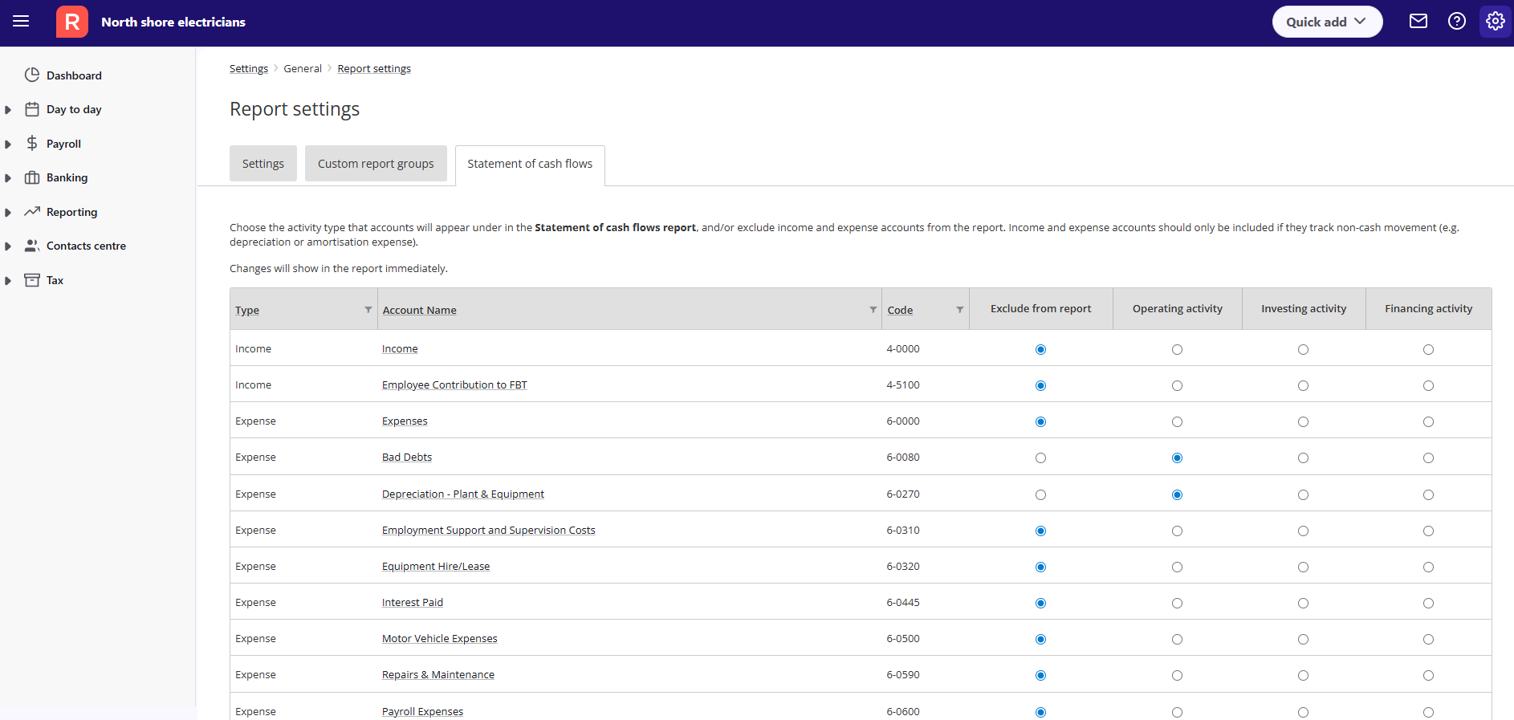
Task: Open the Interest Paid account link
Action: pyautogui.click(x=413, y=602)
